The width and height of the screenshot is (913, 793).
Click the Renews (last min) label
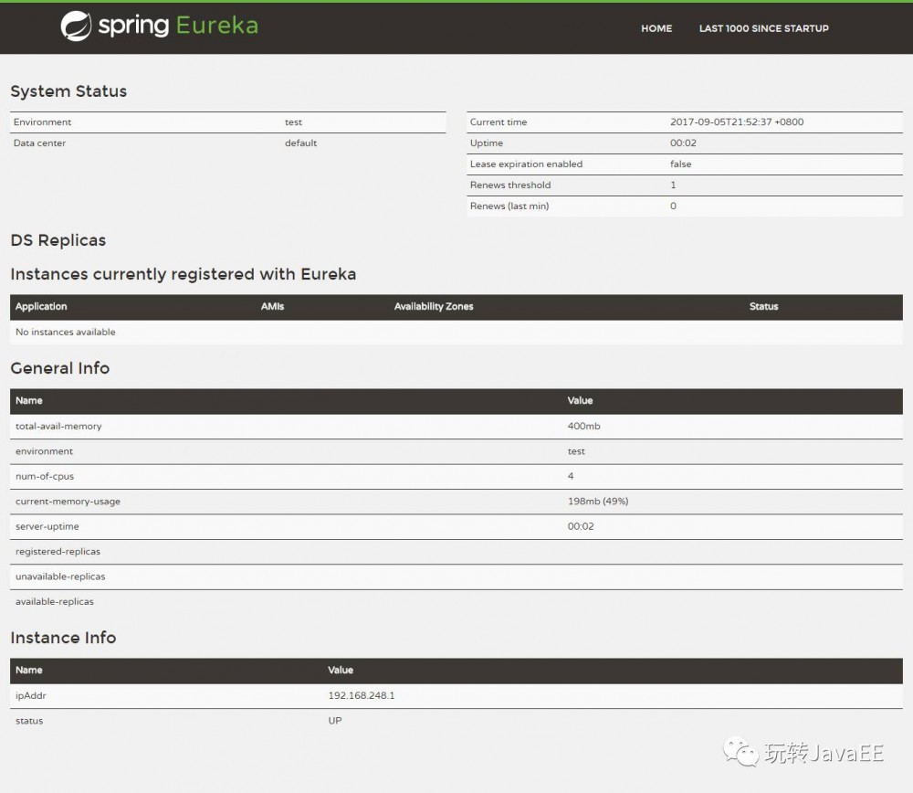point(509,206)
